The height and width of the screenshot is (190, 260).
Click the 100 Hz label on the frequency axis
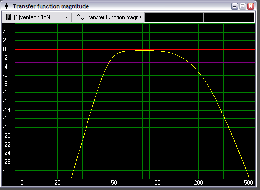(x=156, y=183)
